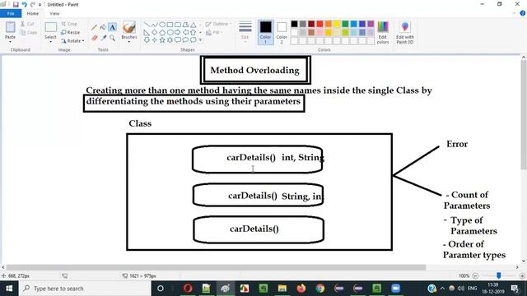
Task: Click the zoom out minus button
Action: [x=475, y=276]
